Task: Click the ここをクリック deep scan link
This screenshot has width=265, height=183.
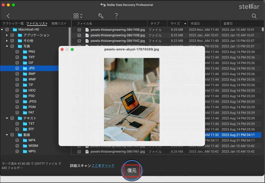Action: pyautogui.click(x=104, y=165)
